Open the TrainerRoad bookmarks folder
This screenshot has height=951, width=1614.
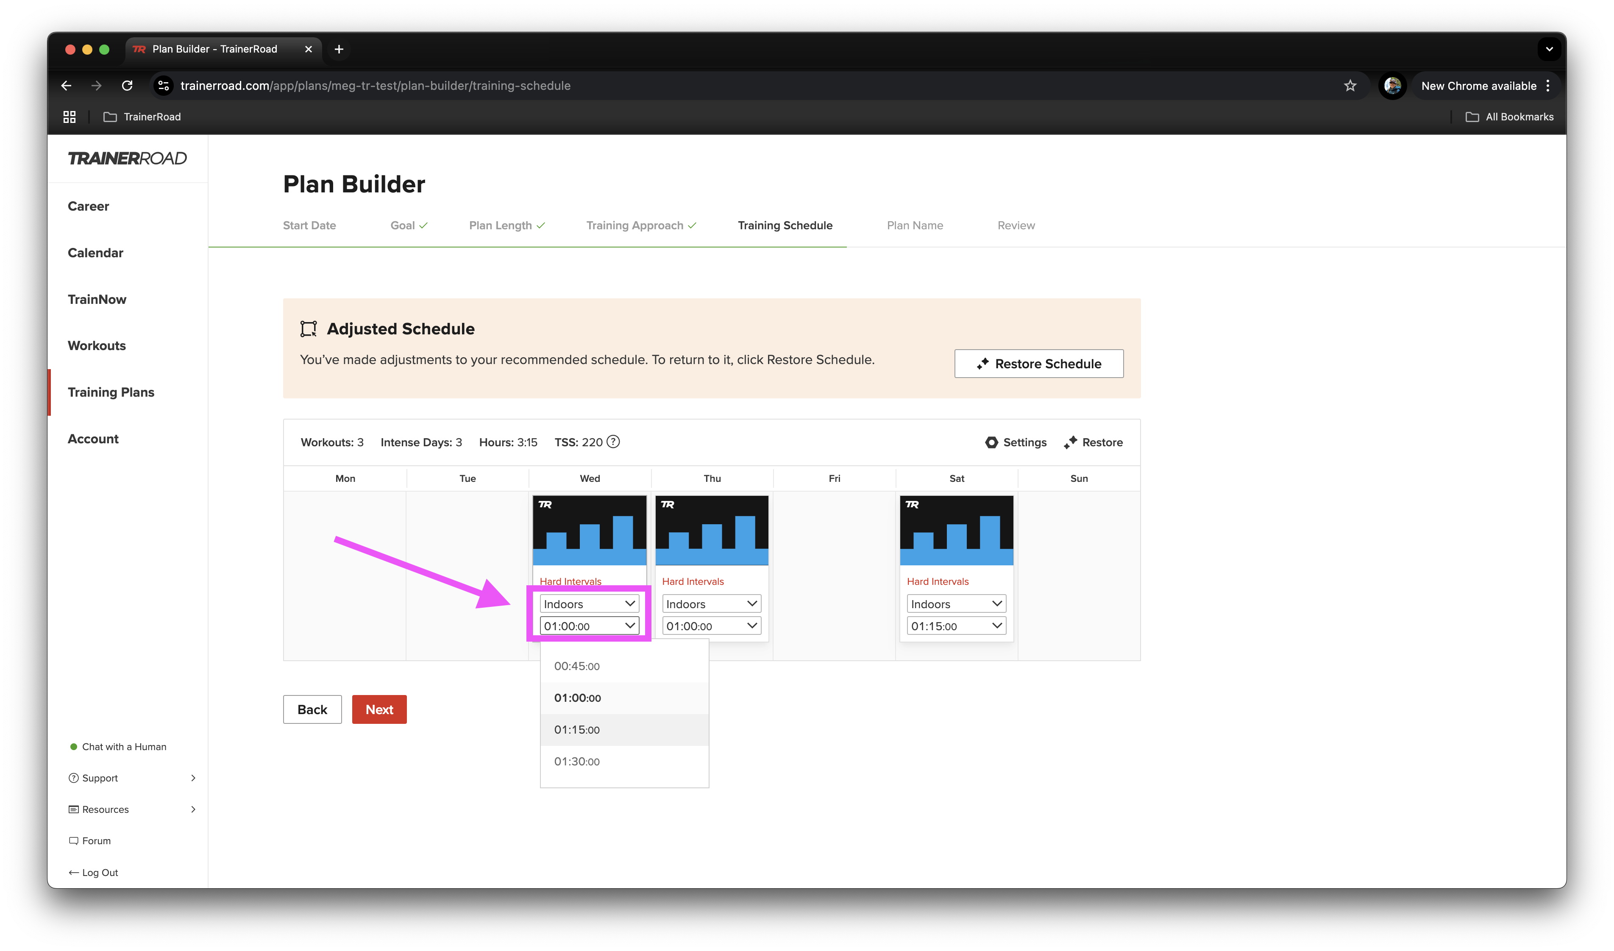[142, 117]
